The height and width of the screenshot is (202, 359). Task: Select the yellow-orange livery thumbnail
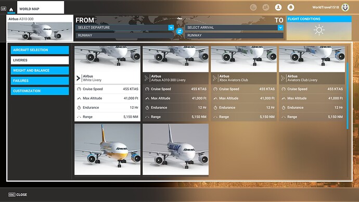tap(107, 149)
